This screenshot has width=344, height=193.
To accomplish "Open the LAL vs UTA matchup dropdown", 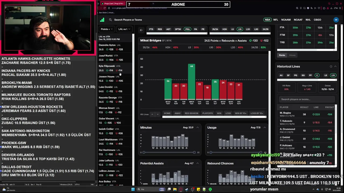I will (x=124, y=29).
